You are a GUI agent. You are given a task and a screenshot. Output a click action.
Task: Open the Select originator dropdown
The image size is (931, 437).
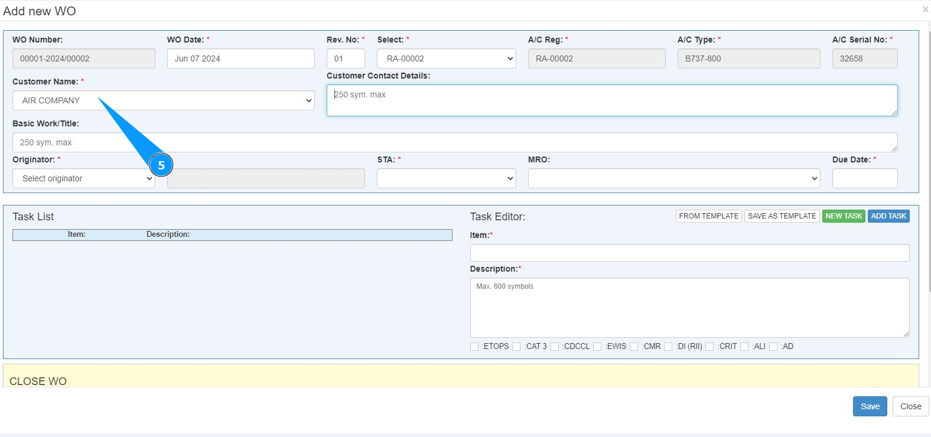(x=84, y=178)
